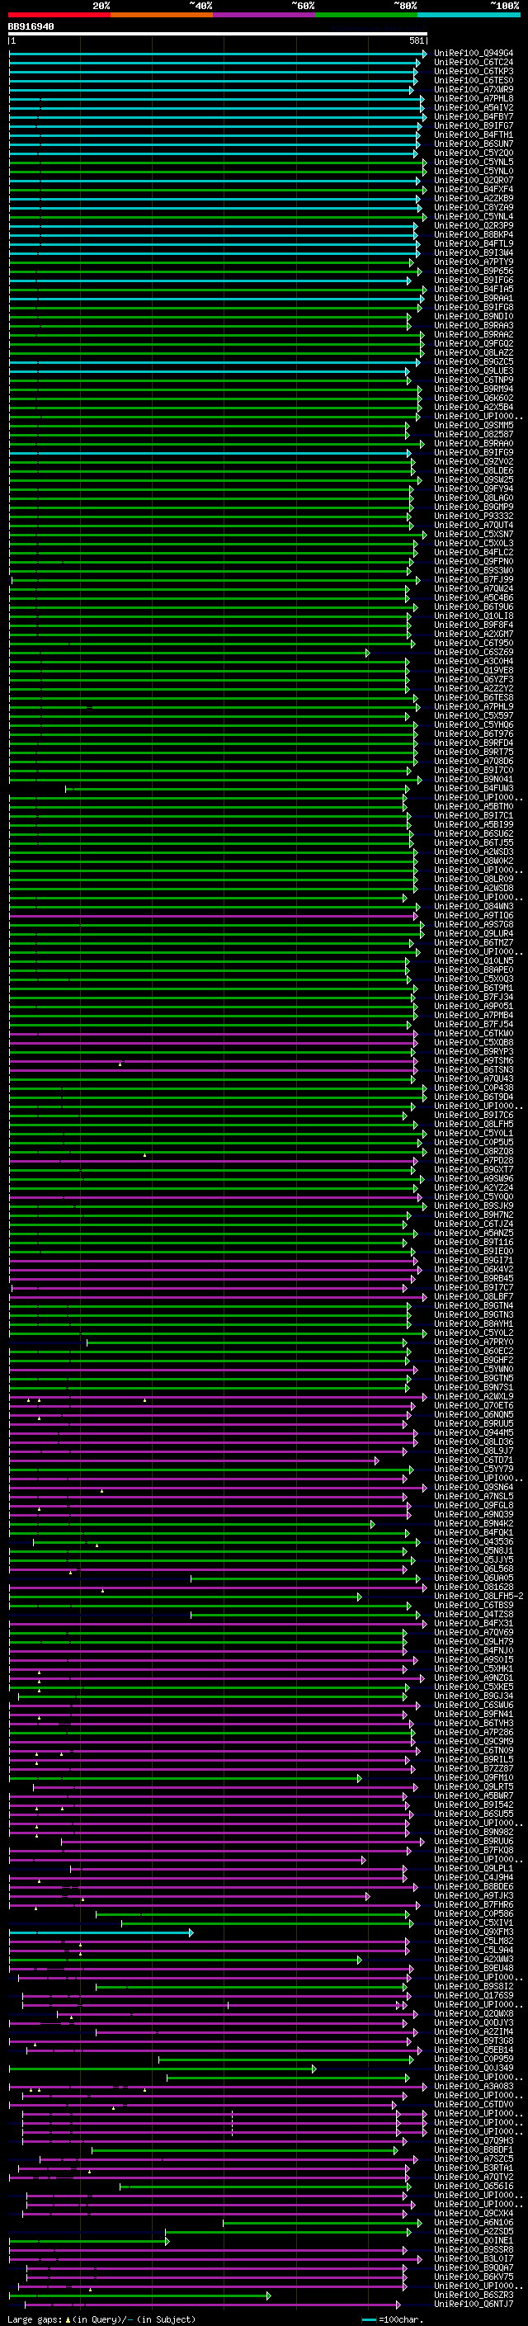528x2326 pixels.
Task: Select the UniRef100_Q2R3P9 label
Action: [474, 226]
